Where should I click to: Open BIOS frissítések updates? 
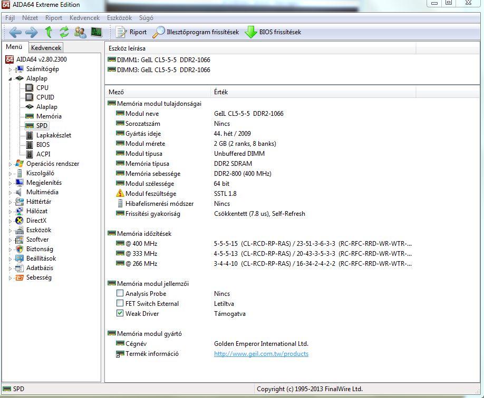(273, 32)
